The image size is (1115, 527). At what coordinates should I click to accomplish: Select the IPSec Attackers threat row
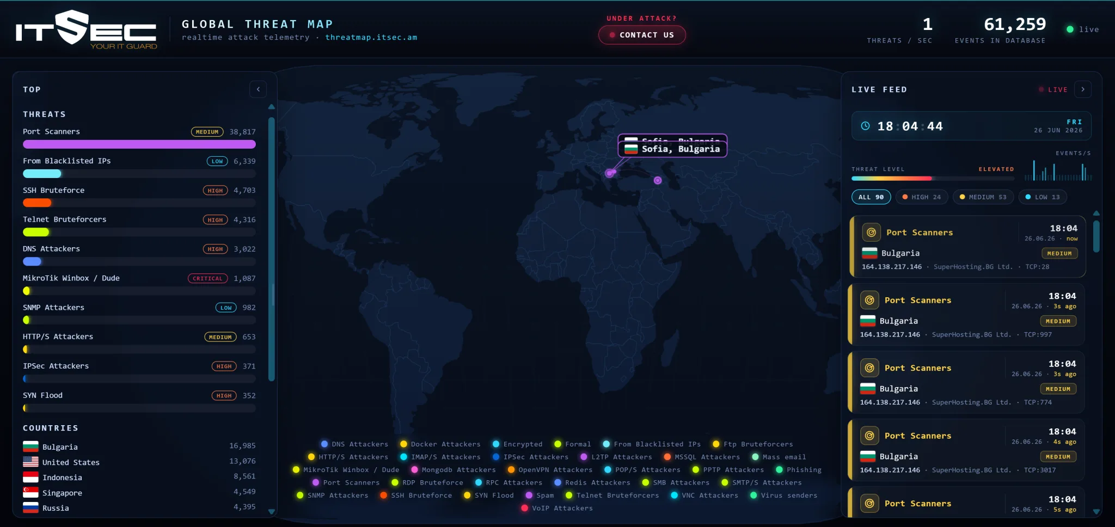tap(139, 373)
